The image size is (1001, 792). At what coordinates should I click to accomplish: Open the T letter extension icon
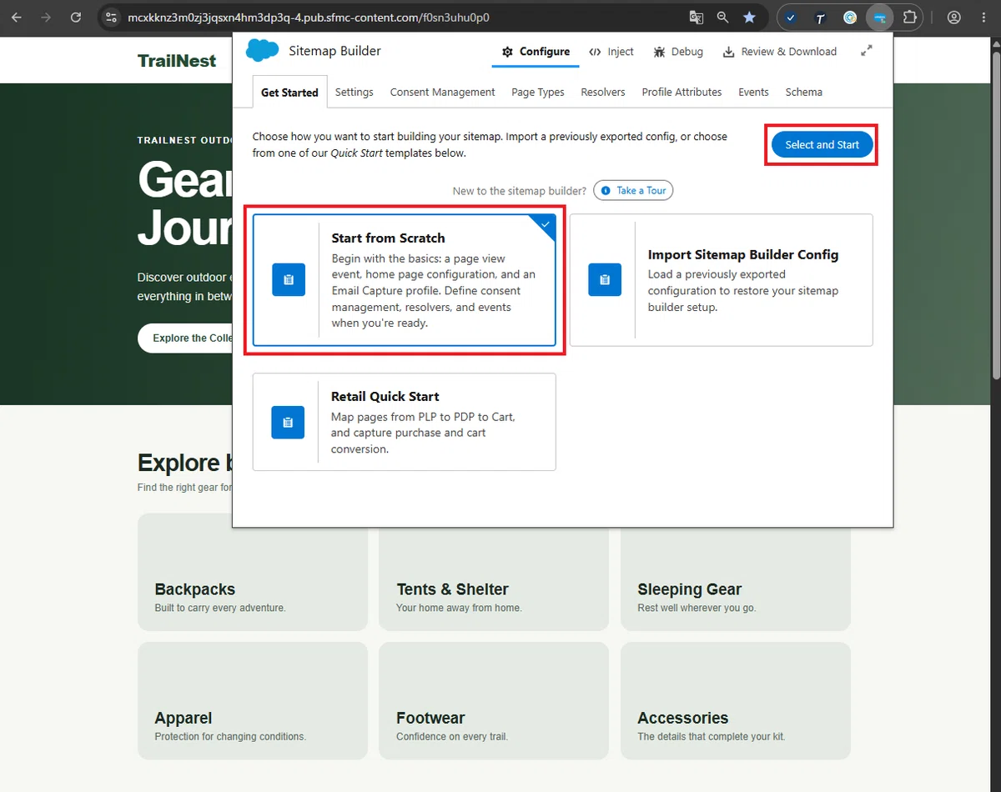[820, 18]
